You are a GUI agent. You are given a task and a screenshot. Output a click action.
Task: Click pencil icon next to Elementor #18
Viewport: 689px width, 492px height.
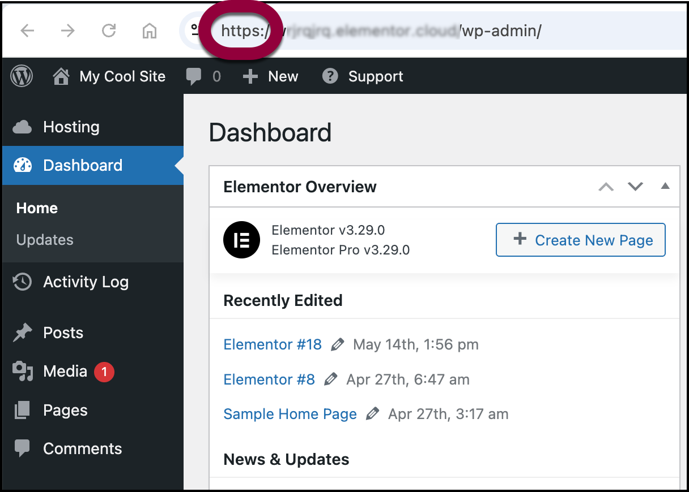[338, 344]
